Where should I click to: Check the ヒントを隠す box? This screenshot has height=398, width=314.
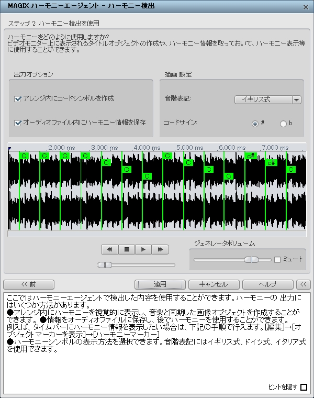click(304, 387)
